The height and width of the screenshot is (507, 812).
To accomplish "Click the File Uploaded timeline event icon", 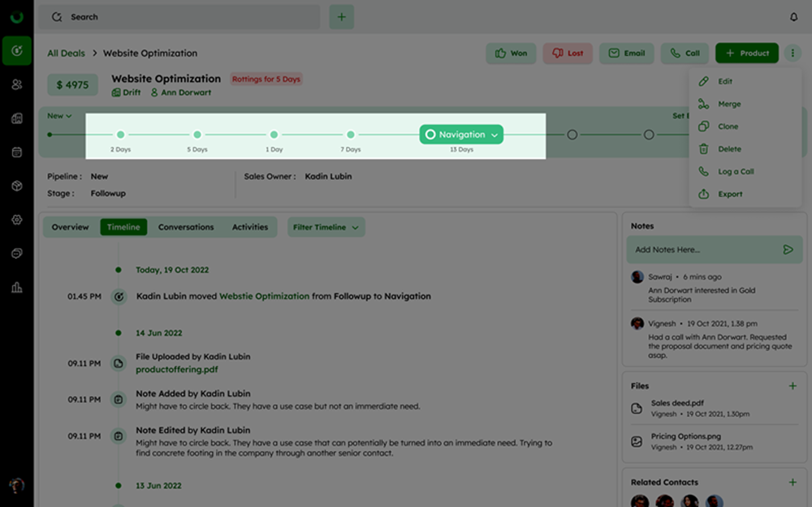I will click(119, 363).
